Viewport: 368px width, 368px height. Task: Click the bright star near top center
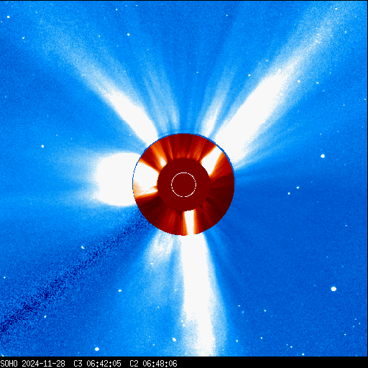point(128,34)
